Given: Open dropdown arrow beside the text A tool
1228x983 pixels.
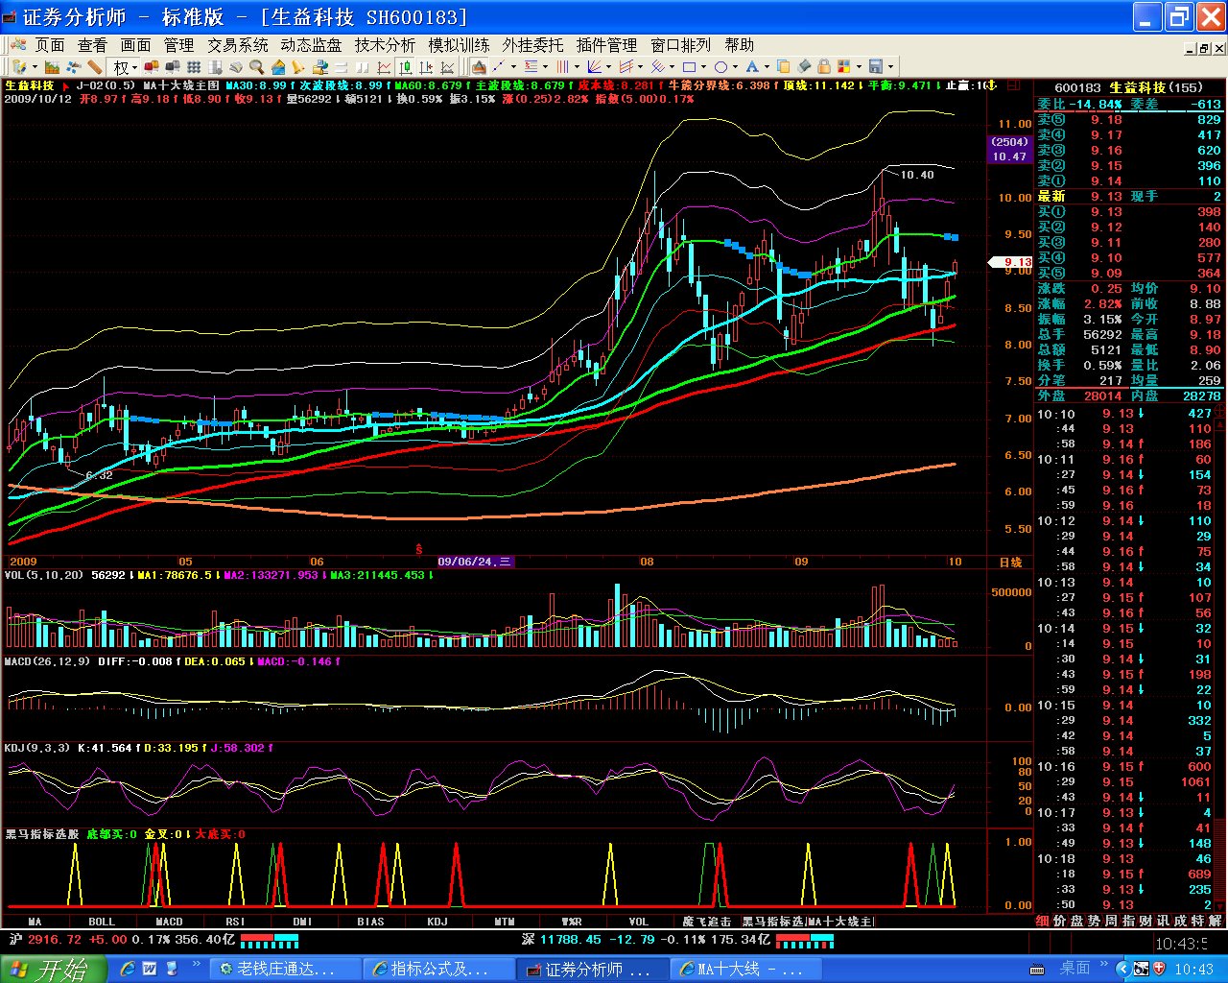Looking at the screenshot, I should [767, 67].
